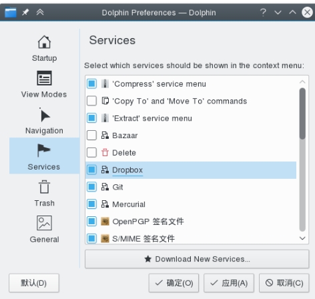
Task: Click the question mark help icon
Action: [x=263, y=12]
